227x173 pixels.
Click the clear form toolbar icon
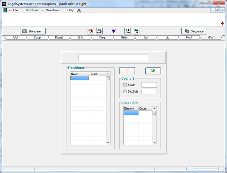tap(91, 31)
